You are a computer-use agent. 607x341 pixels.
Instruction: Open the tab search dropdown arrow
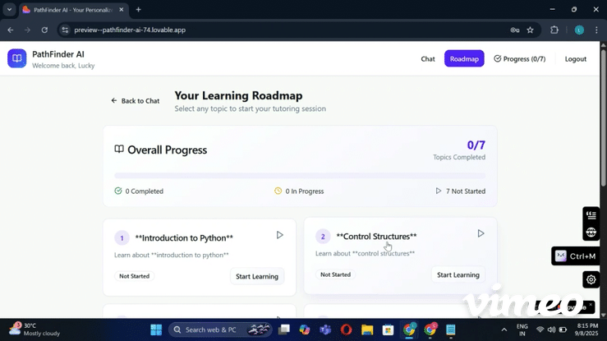coord(9,9)
